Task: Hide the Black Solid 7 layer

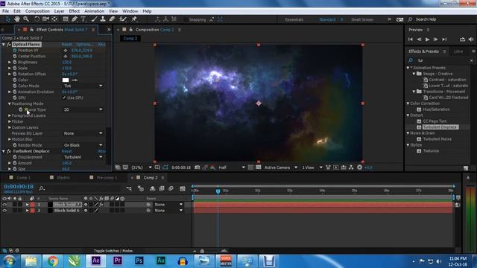Action: point(4,205)
